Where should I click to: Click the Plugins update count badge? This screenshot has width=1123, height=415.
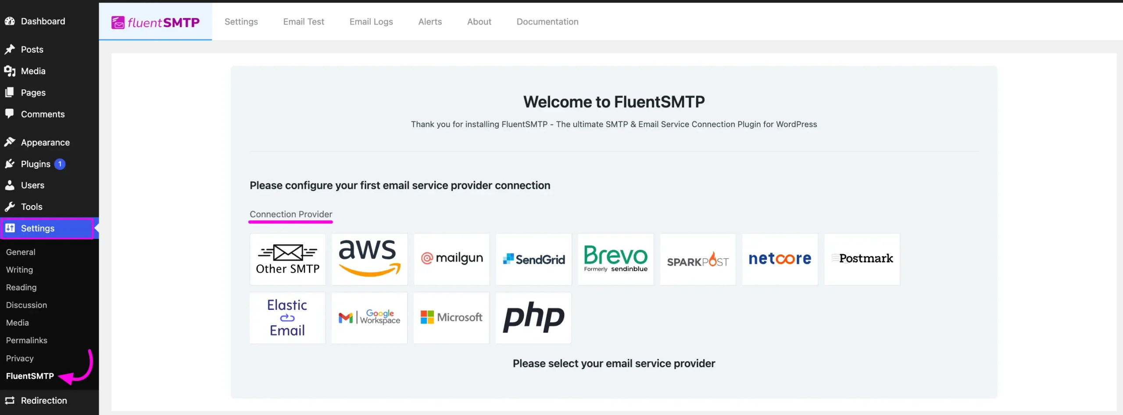coord(60,164)
